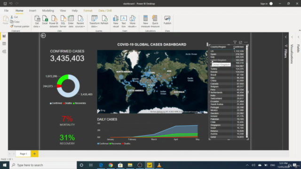Select the Turkey row in table
This screenshot has height=169, width=301.
click(227, 69)
